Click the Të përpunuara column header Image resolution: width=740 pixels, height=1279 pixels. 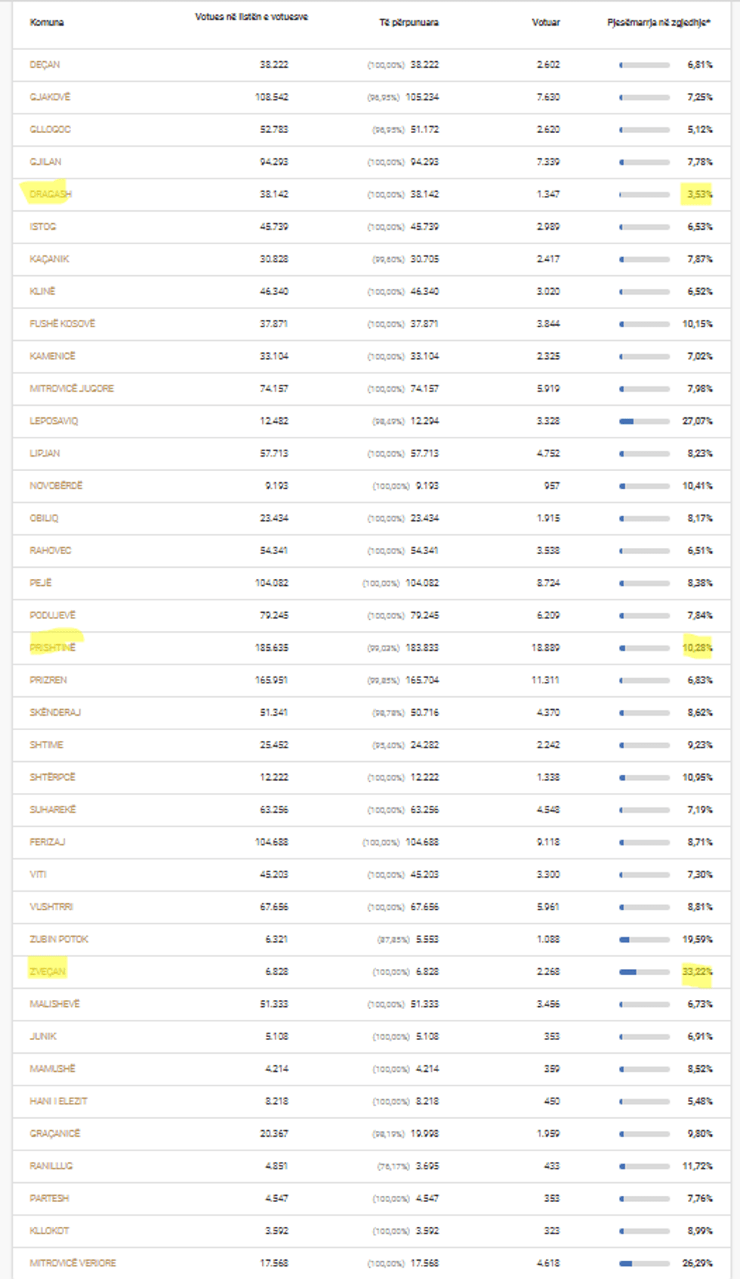(x=409, y=23)
